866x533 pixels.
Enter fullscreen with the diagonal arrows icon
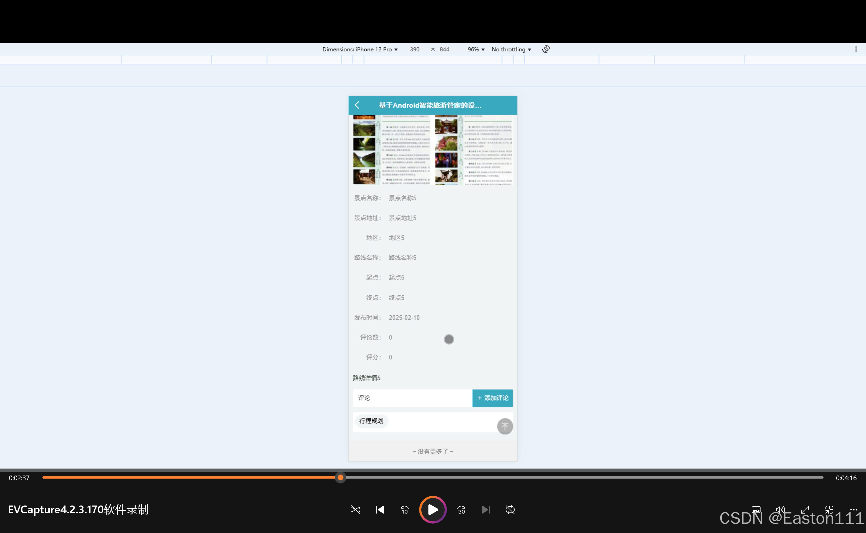point(805,509)
